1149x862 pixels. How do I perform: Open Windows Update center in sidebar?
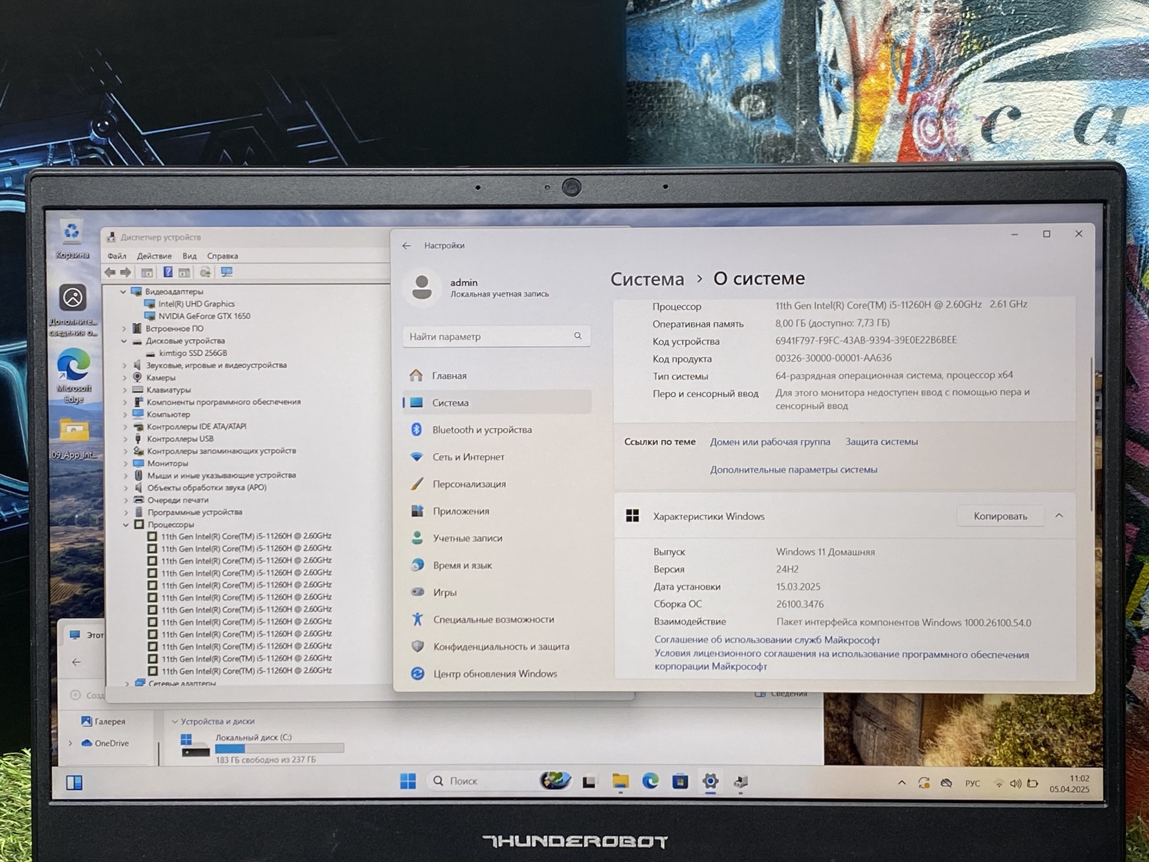[494, 674]
